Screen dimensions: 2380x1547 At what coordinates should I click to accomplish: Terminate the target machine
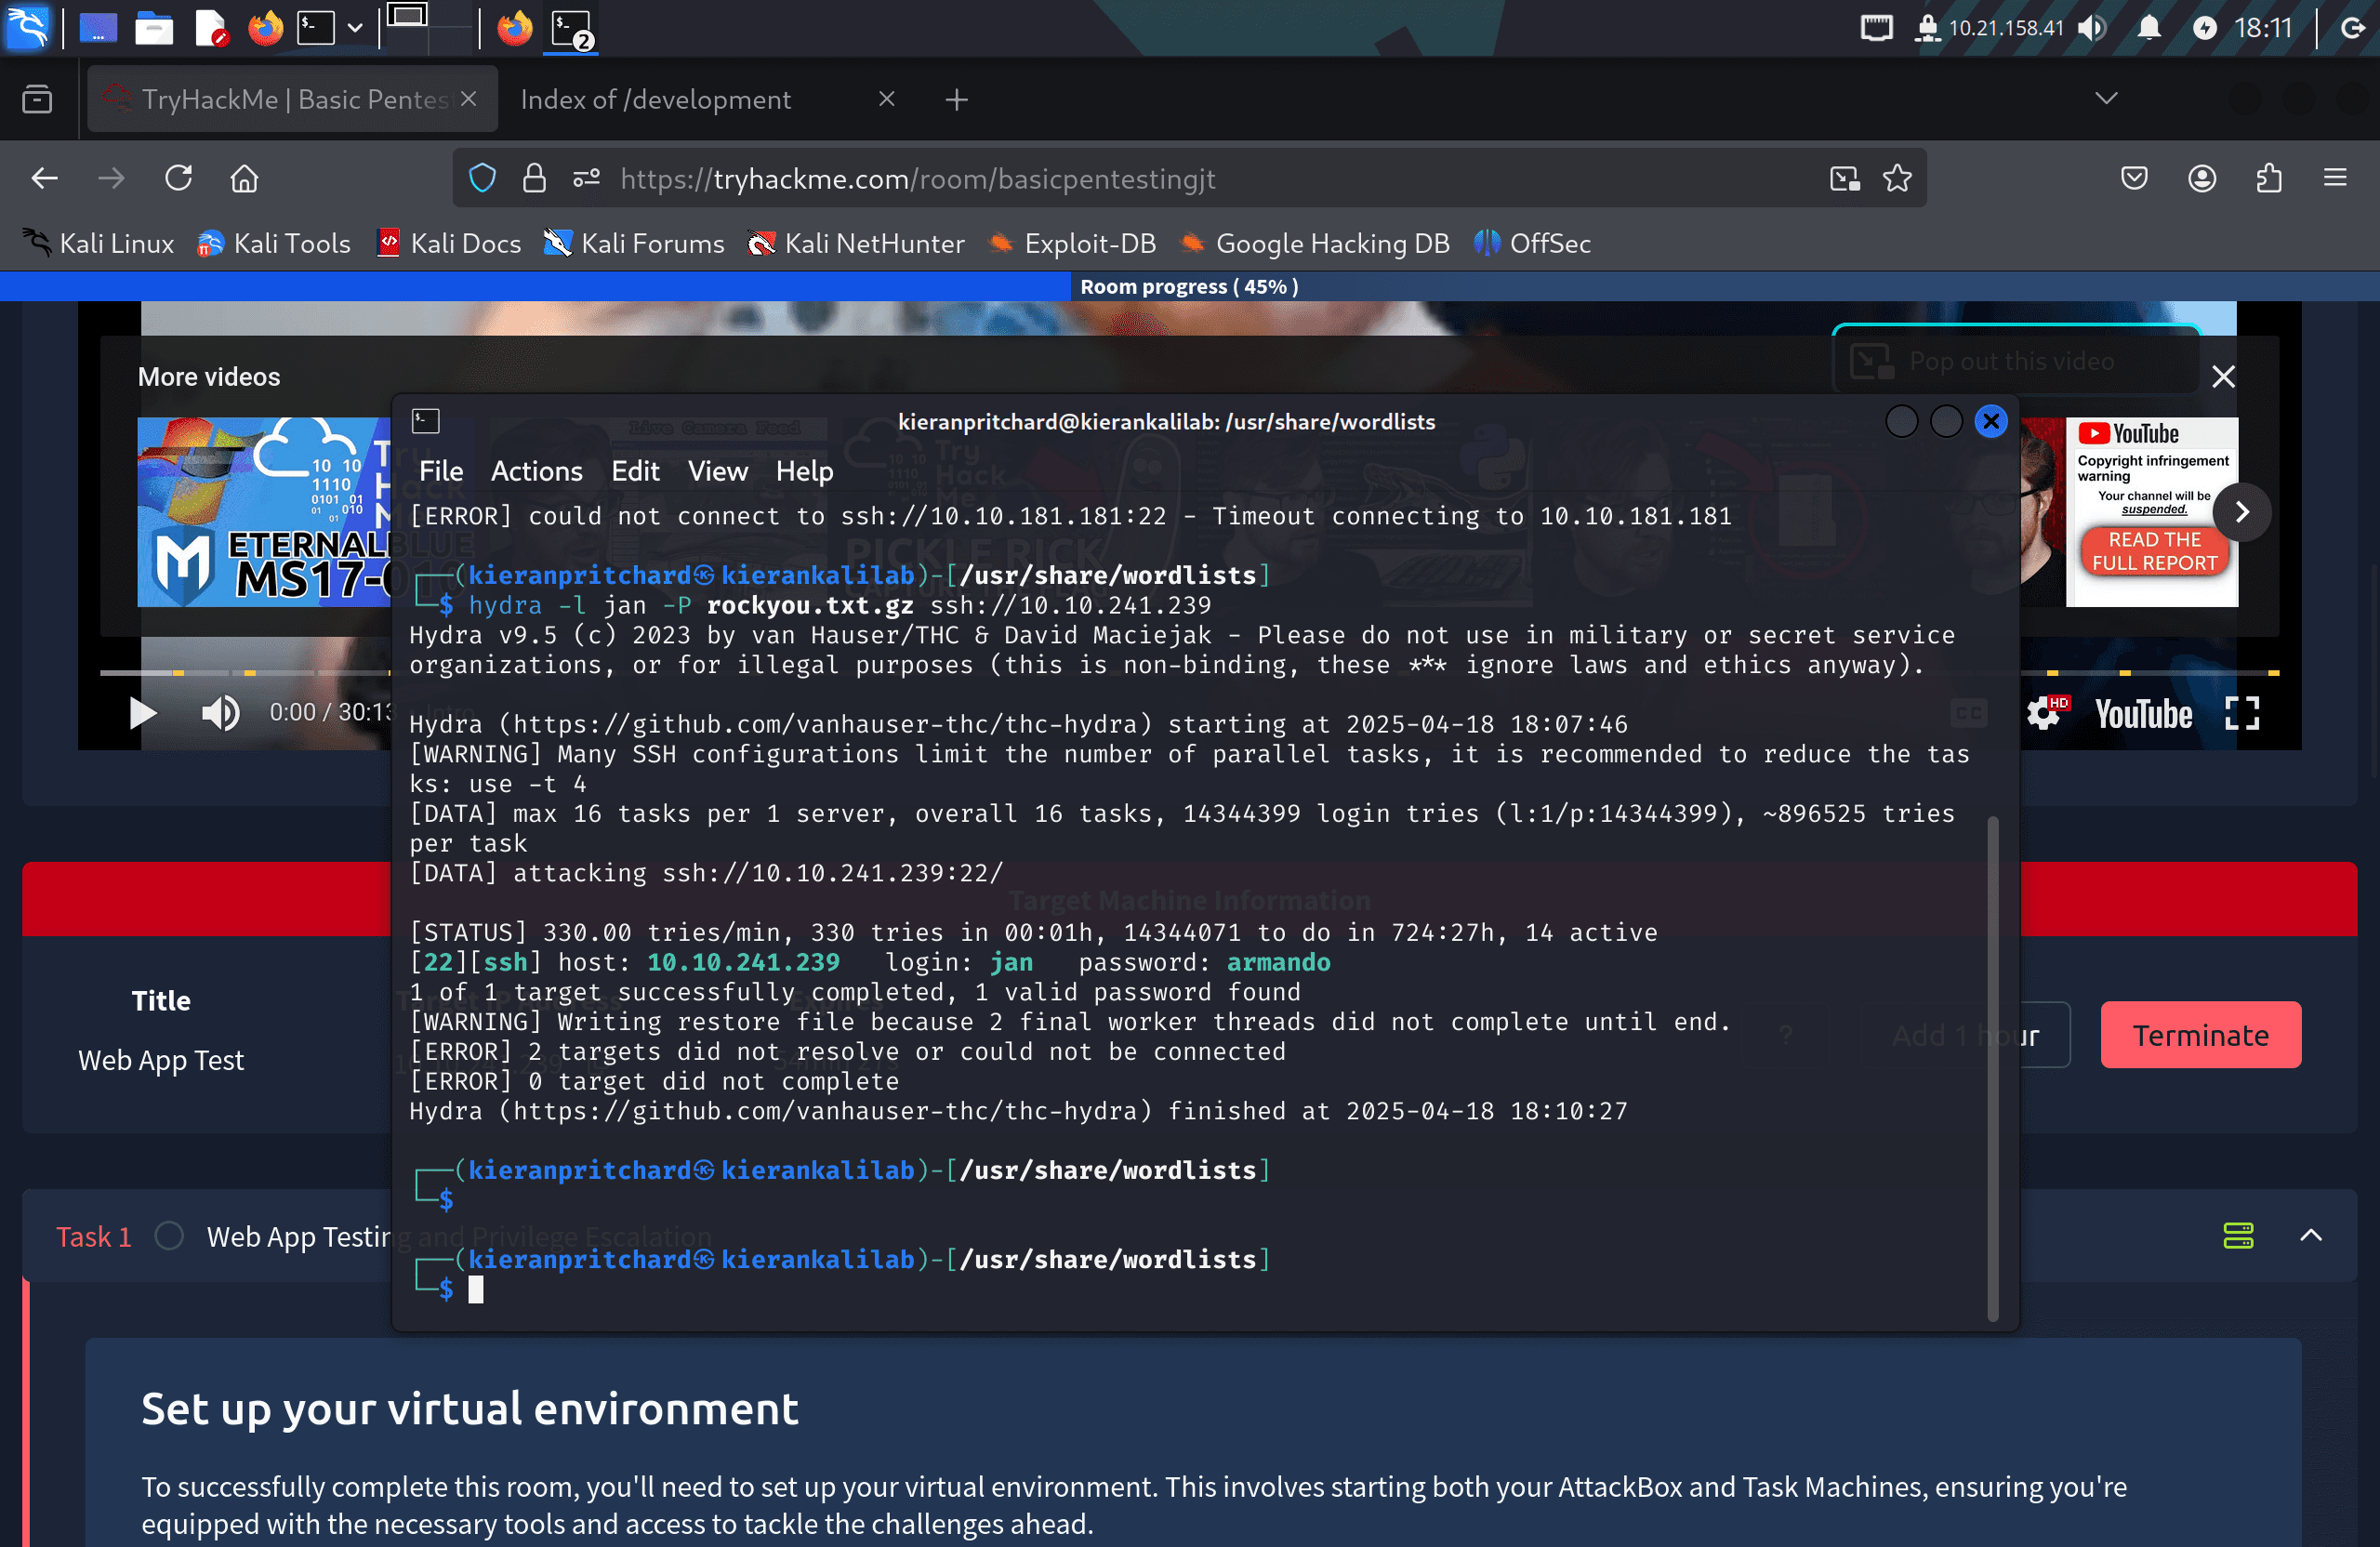[2200, 1035]
